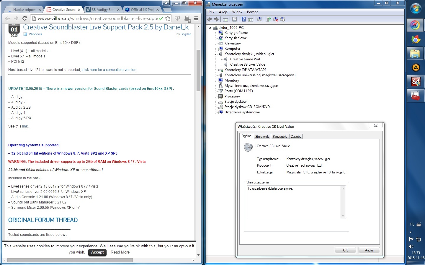The height and width of the screenshot is (265, 425).
Task: Click browser forward arrow button
Action: coord(16,18)
